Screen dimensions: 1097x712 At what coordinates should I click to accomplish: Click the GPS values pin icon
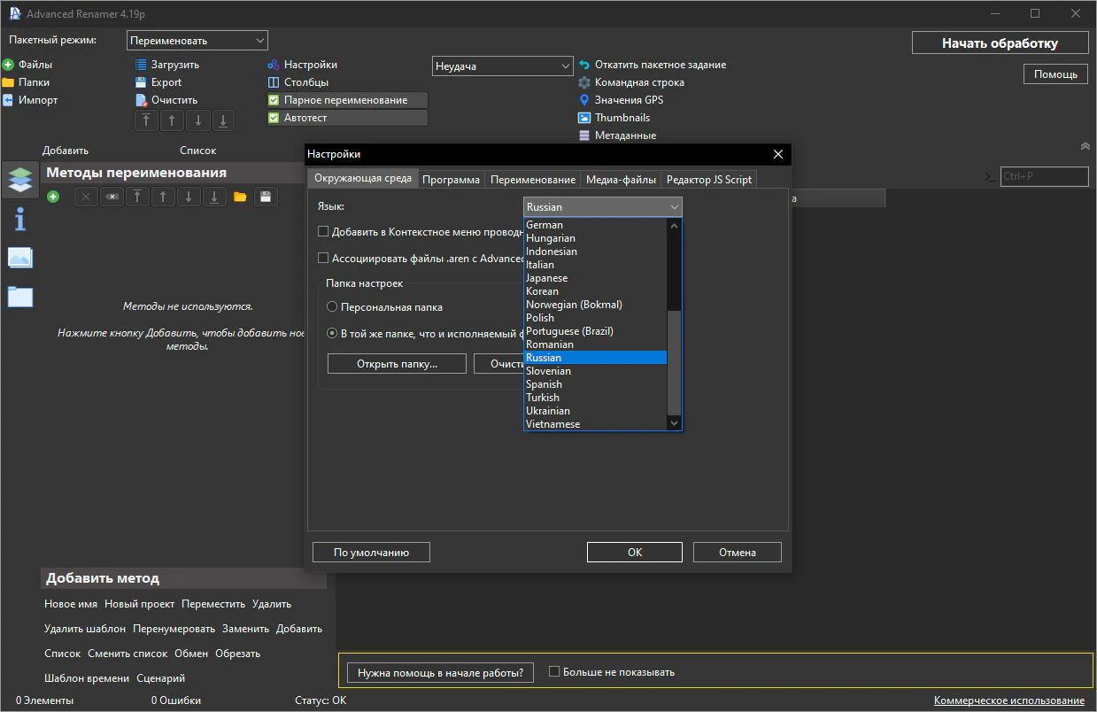(584, 100)
